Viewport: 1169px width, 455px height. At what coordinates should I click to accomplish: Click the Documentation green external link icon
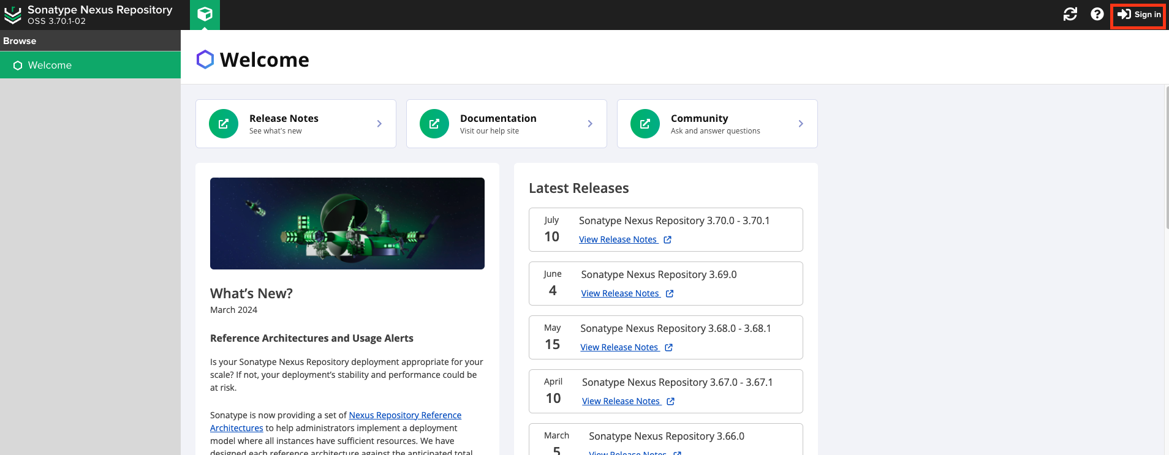[x=434, y=124]
